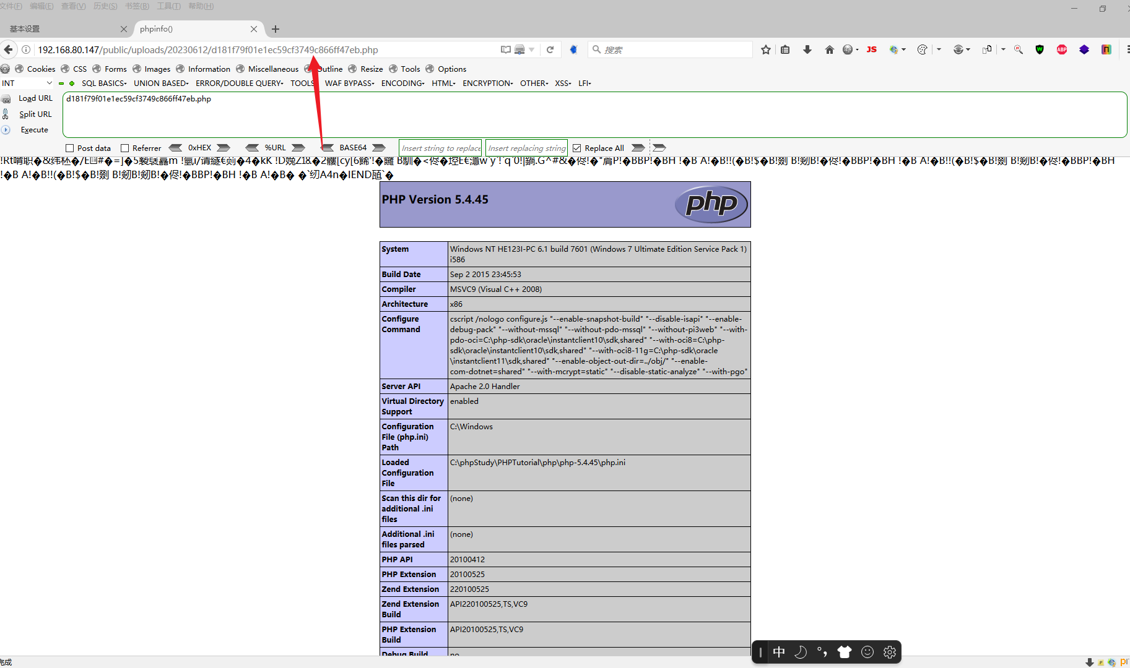The width and height of the screenshot is (1130, 668).
Task: Open the Information toolbar menu
Action: pyautogui.click(x=203, y=69)
